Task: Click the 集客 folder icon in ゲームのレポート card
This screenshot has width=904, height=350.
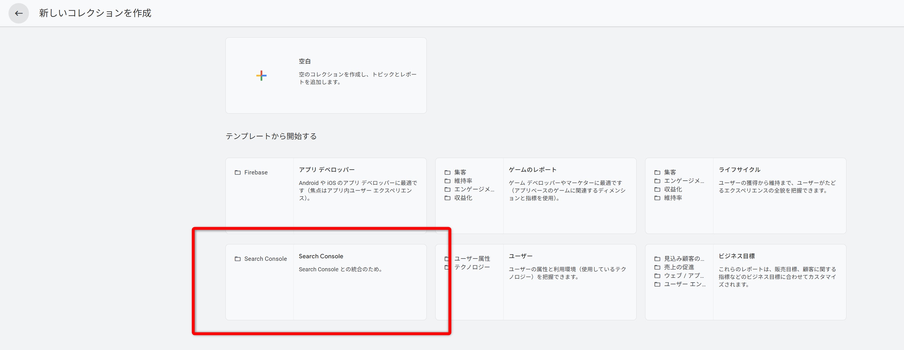Action: tap(447, 172)
